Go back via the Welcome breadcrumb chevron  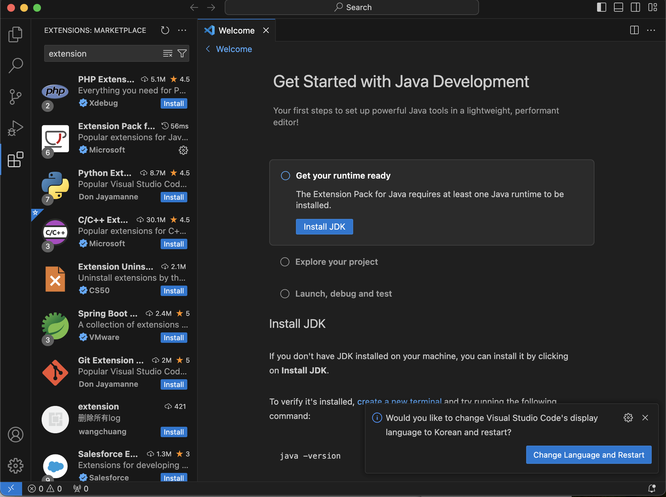208,49
